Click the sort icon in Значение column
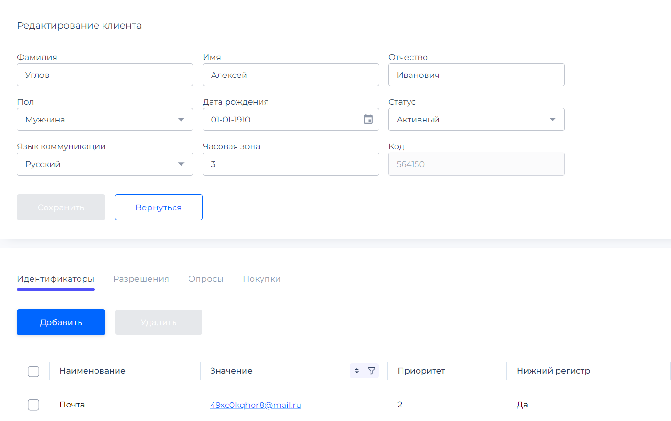 click(357, 371)
